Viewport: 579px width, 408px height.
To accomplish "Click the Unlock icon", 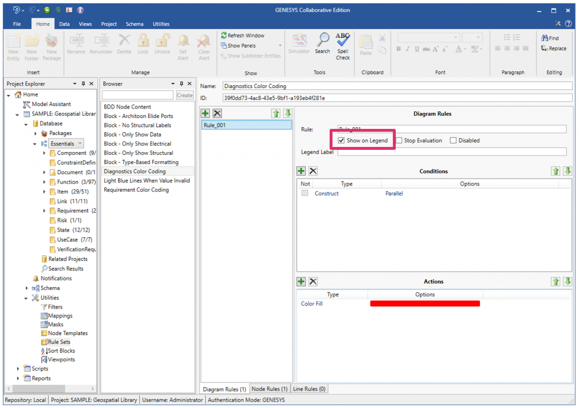I will pos(162,41).
